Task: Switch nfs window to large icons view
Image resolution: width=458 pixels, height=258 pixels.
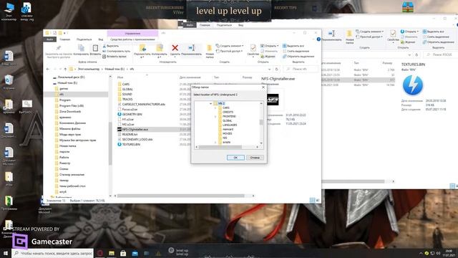Action: point(318,200)
